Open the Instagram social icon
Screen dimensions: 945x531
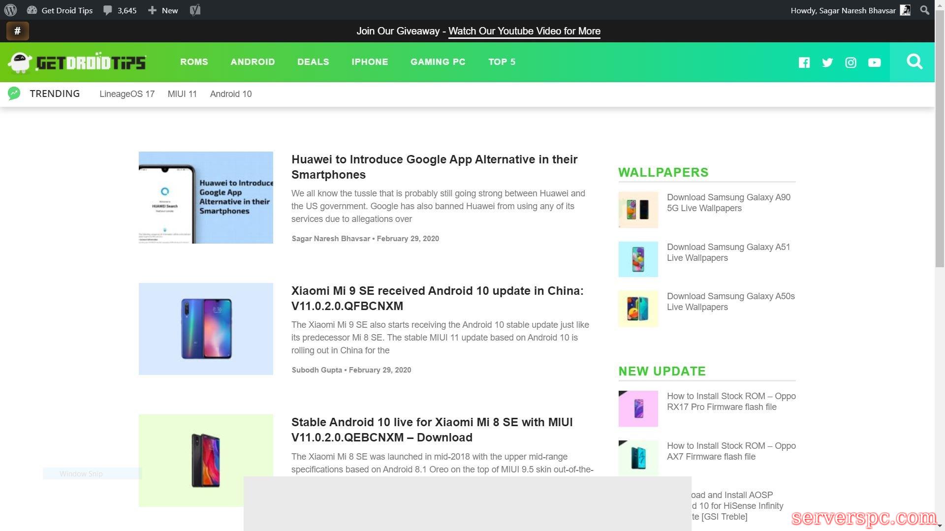point(850,62)
